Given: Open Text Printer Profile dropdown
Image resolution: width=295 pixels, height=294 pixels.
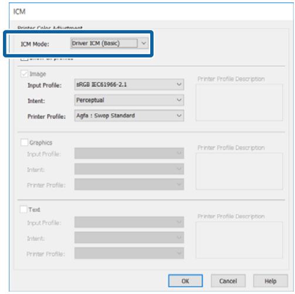Looking at the screenshot, I should pos(129,253).
